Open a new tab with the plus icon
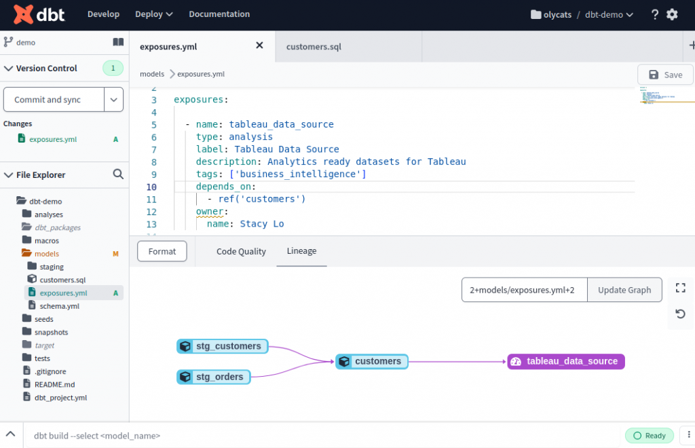Viewport: 695px width, 448px height. point(692,45)
